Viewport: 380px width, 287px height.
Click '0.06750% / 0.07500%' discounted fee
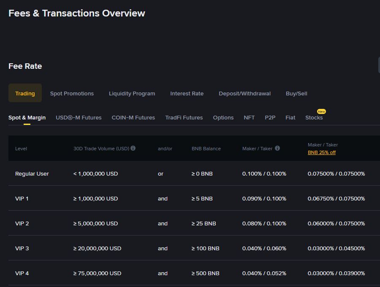tap(336, 199)
